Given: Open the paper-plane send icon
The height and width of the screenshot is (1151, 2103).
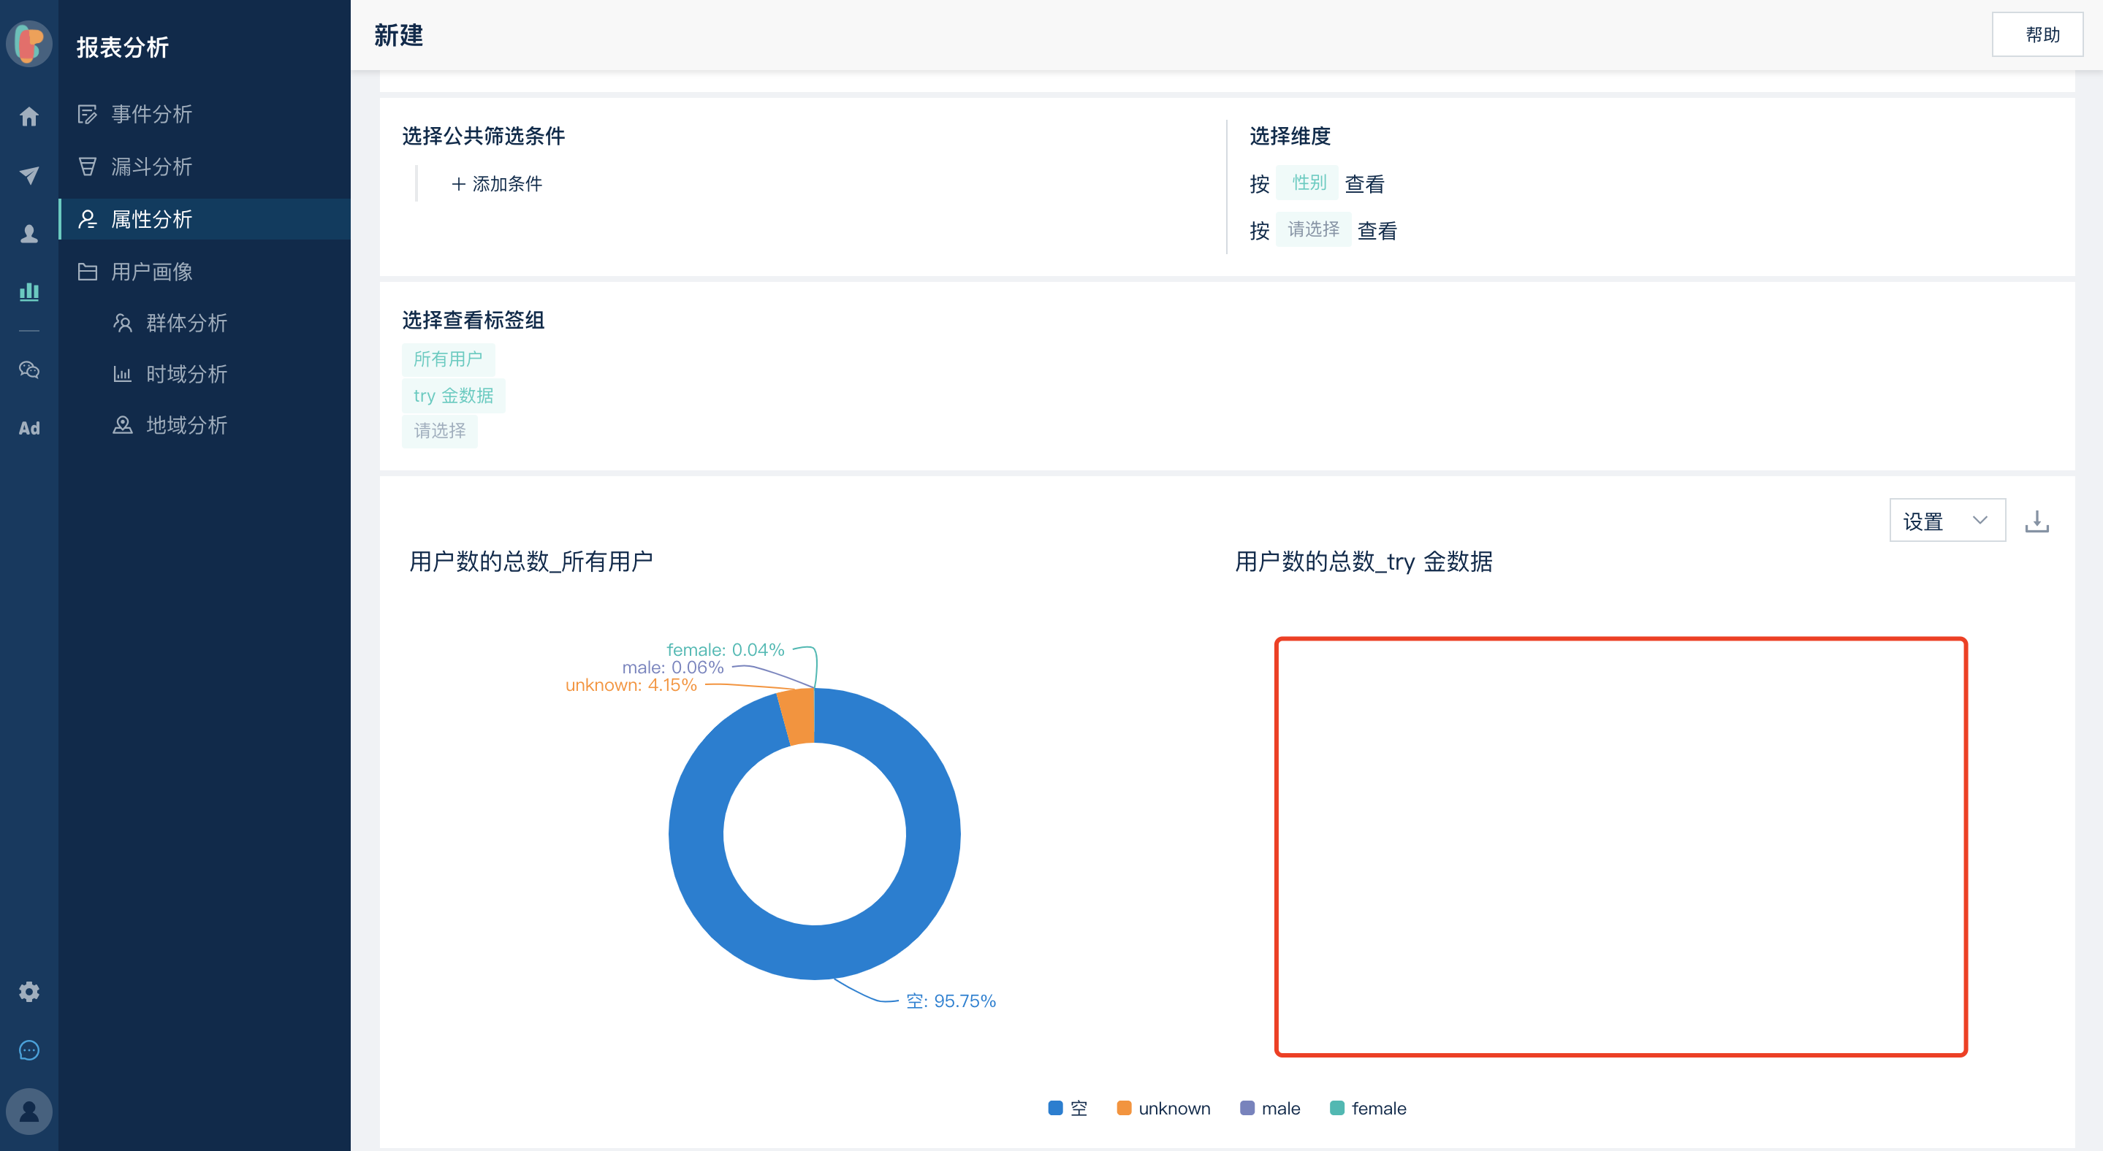Looking at the screenshot, I should 29,175.
